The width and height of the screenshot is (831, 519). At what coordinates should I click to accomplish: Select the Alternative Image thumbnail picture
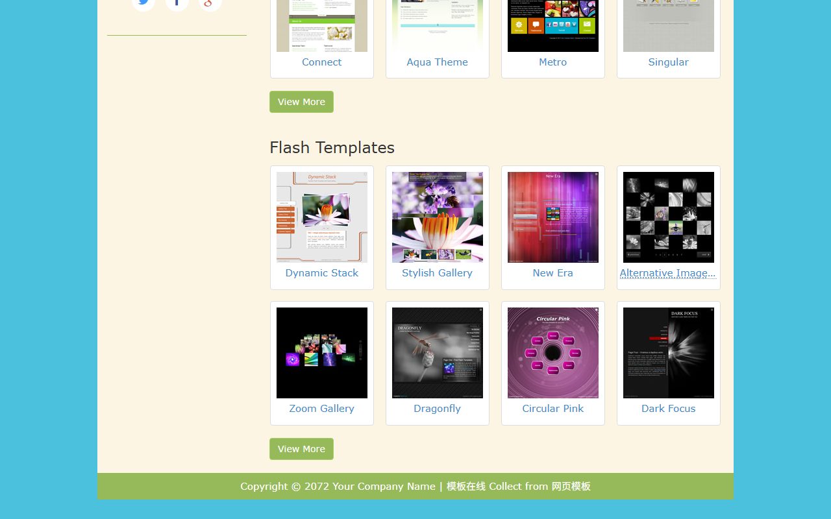coord(669,217)
